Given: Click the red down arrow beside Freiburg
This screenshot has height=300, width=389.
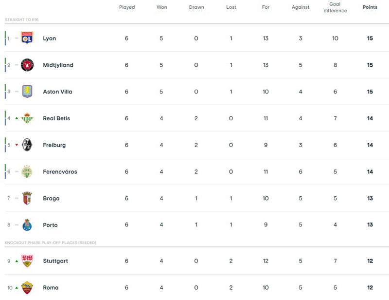Looking at the screenshot, I should tap(17, 145).
